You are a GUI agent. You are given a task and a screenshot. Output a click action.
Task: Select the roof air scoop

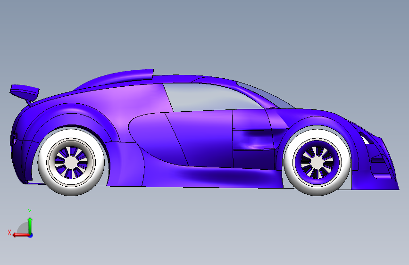coord(115,80)
